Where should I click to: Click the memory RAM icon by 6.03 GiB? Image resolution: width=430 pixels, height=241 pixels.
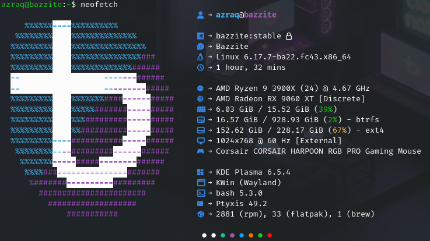tap(201, 109)
